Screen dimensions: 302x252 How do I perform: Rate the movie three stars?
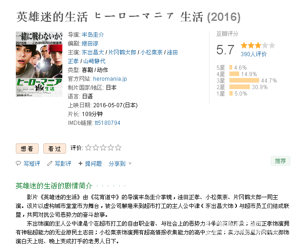point(103,148)
